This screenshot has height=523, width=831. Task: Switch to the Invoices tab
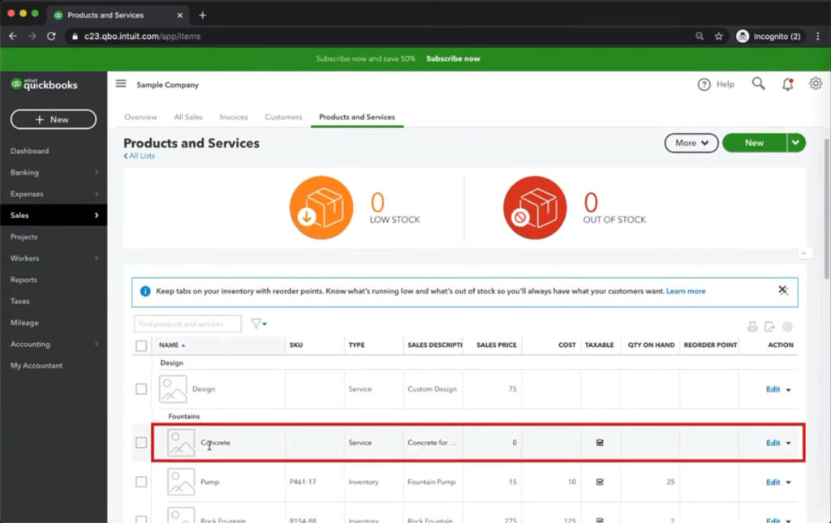234,118
